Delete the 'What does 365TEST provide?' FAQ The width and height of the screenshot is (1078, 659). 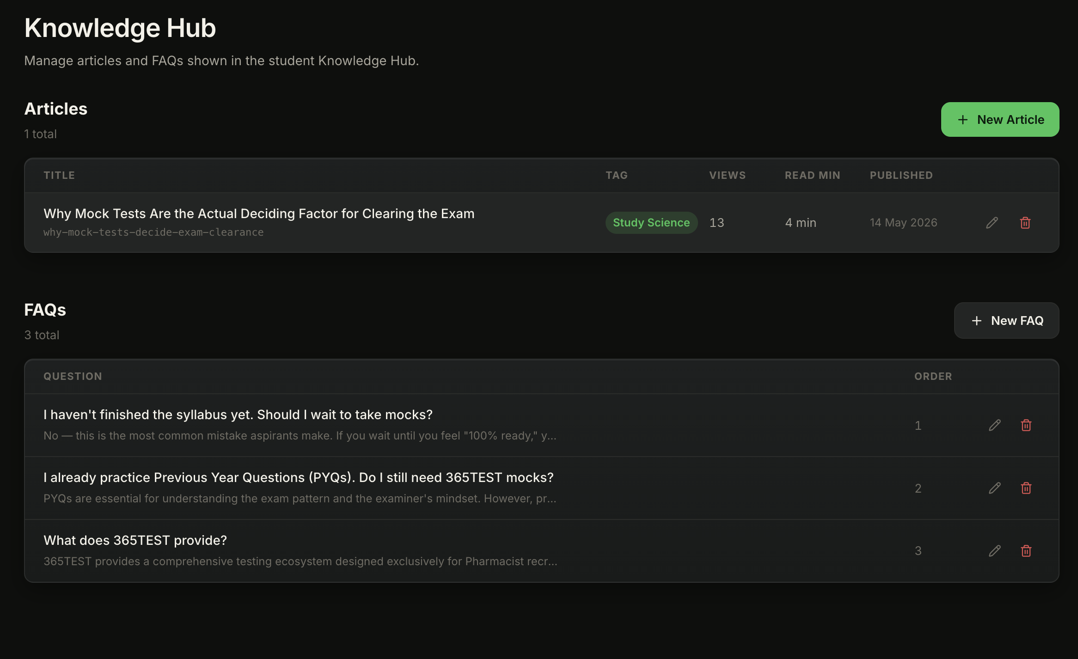[1026, 551]
